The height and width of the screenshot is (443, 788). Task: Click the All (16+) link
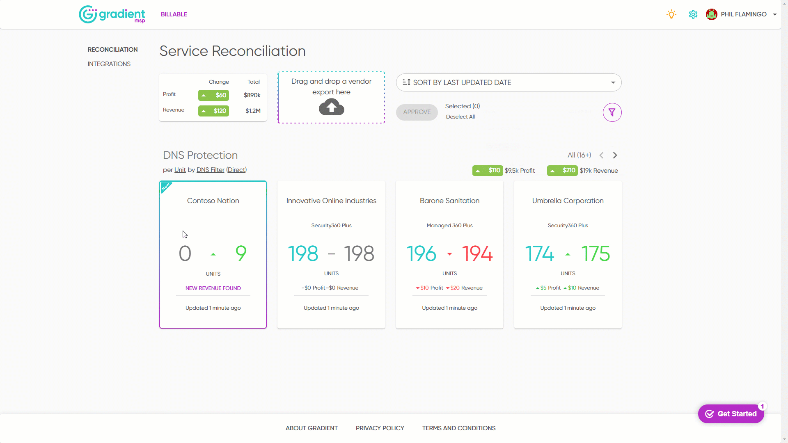(579, 155)
